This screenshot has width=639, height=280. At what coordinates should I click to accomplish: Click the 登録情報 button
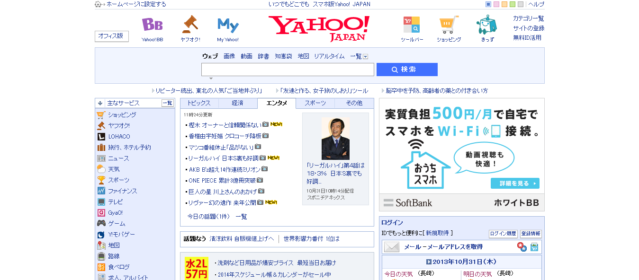coord(531,234)
